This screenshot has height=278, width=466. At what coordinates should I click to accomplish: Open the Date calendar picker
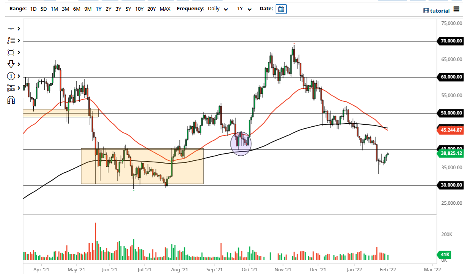(x=281, y=9)
